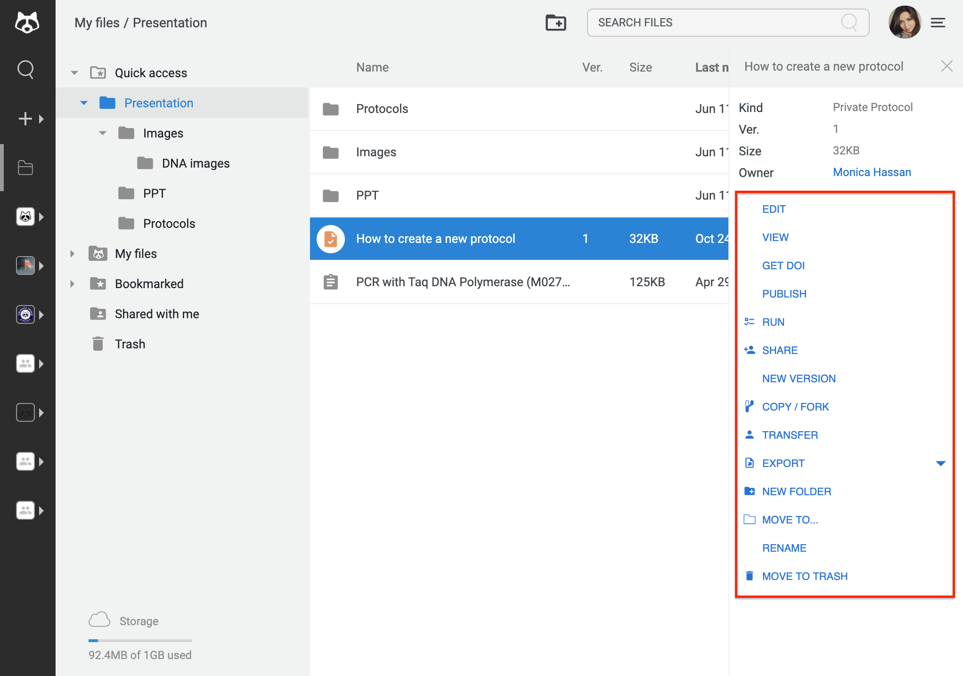This screenshot has height=676, width=963.
Task: Collapse the Images folder in the tree
Action: [103, 133]
